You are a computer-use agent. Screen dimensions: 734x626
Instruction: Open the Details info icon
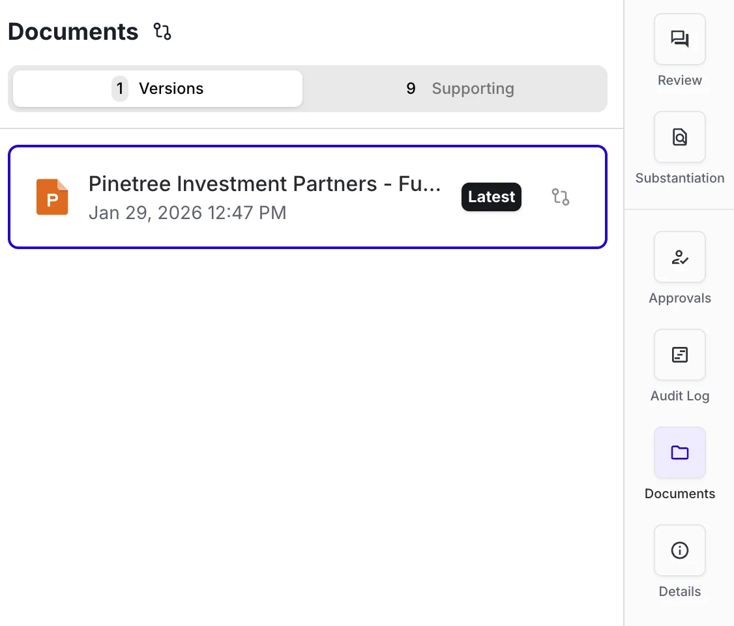[x=680, y=550]
